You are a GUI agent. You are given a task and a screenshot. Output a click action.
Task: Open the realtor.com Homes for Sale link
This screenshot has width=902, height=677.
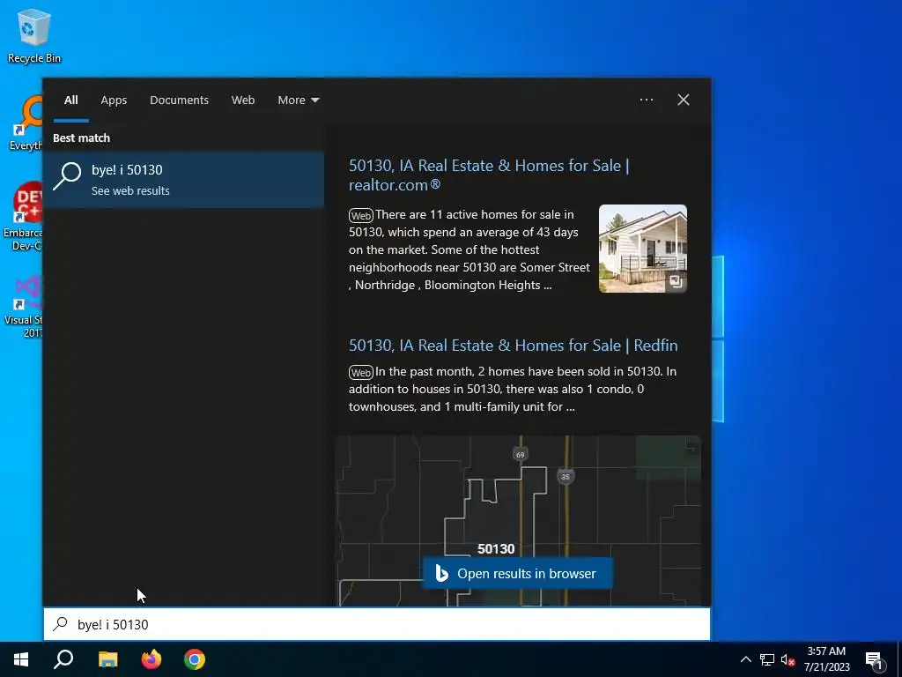pos(489,175)
